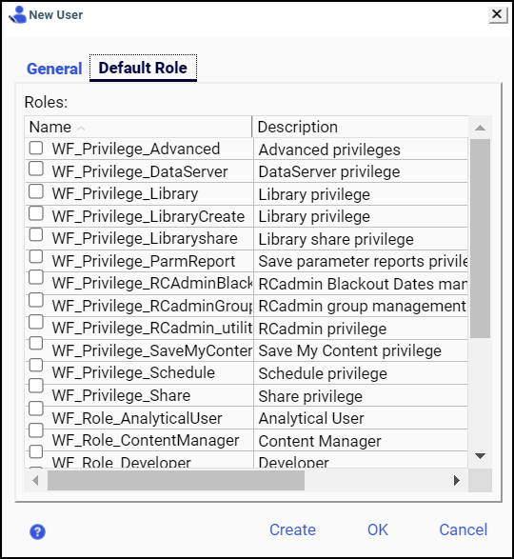Click the 'Share privilege' description cell
The height and width of the screenshot is (559, 514).
click(x=310, y=396)
